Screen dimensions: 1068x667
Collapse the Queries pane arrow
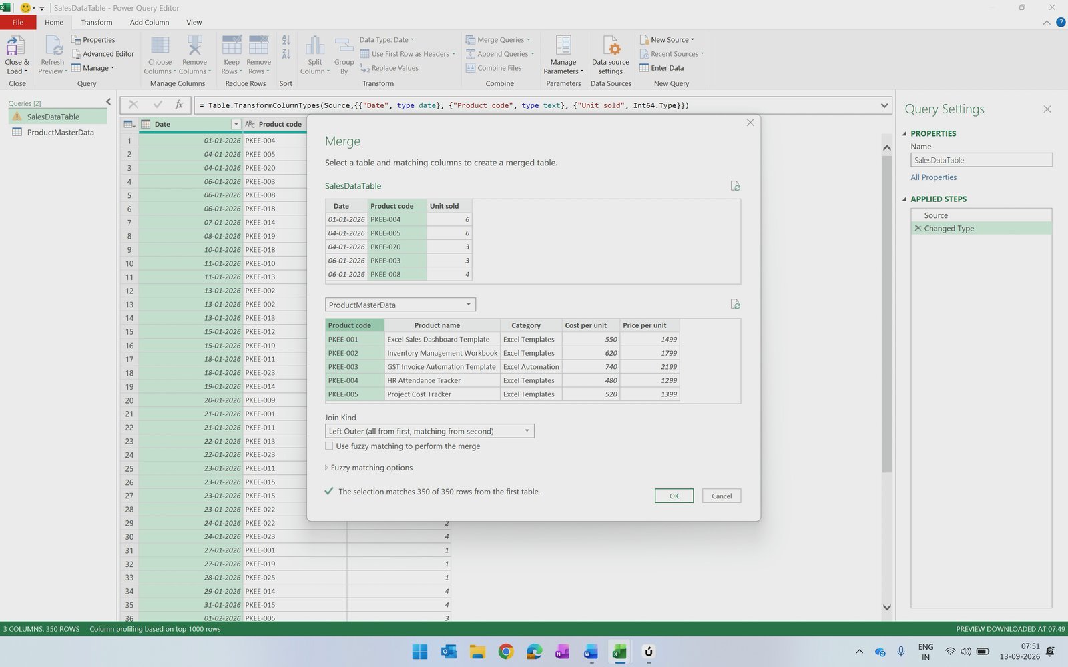(109, 102)
